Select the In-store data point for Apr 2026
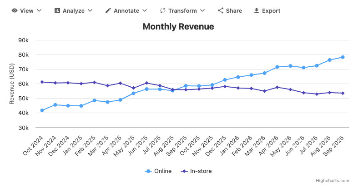 click(277, 87)
